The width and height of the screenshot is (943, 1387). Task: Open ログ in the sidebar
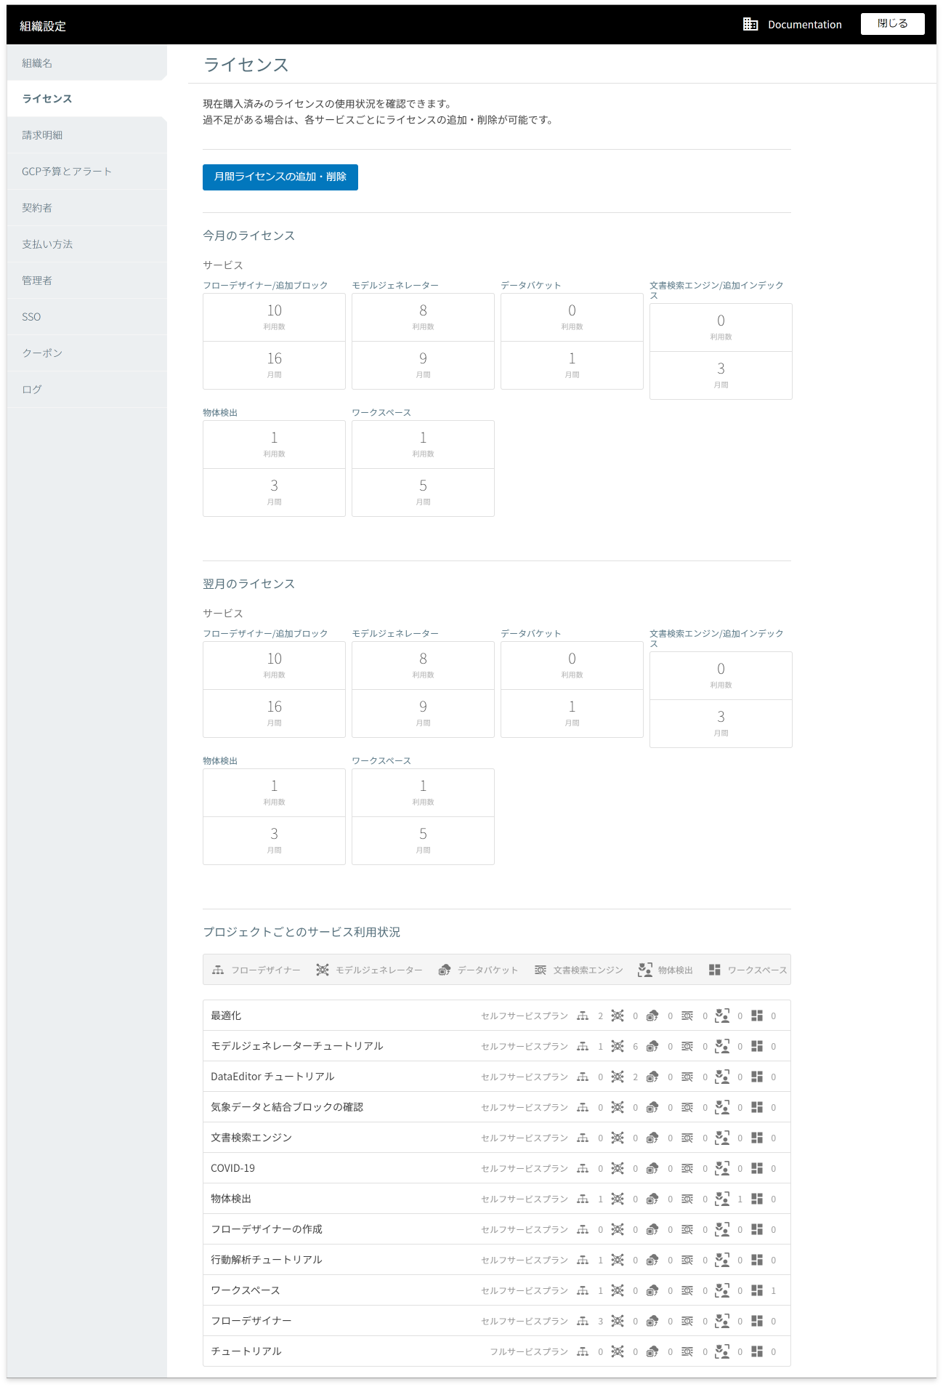(86, 390)
